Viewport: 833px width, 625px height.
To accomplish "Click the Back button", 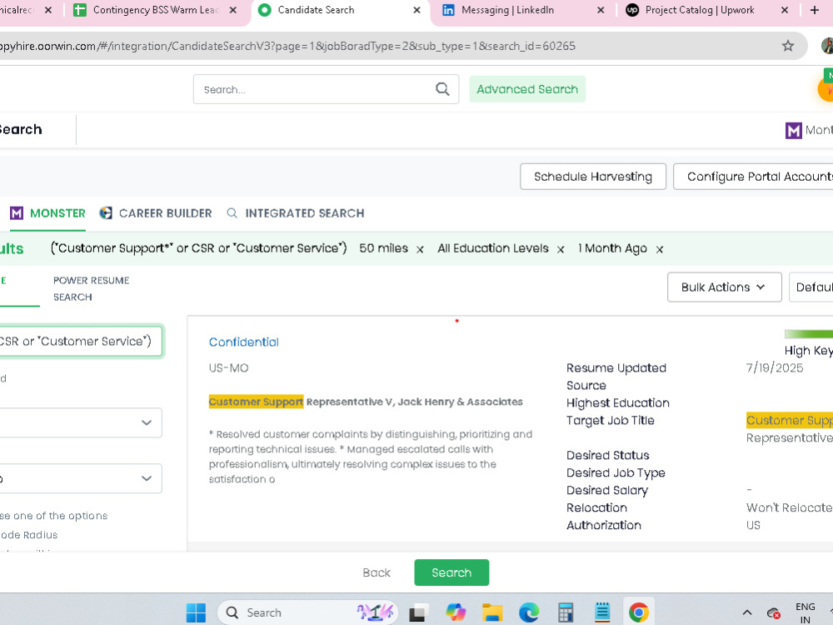I will tap(377, 573).
